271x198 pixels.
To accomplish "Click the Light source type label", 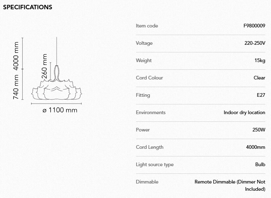I will 155,165.
